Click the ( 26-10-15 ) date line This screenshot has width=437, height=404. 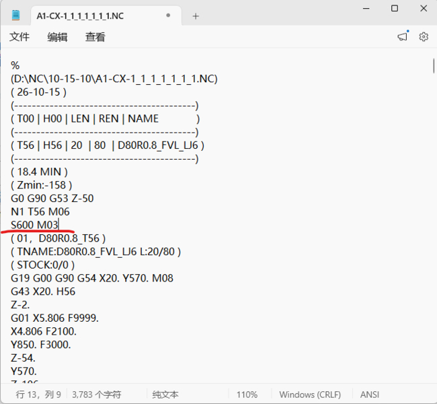click(x=39, y=92)
